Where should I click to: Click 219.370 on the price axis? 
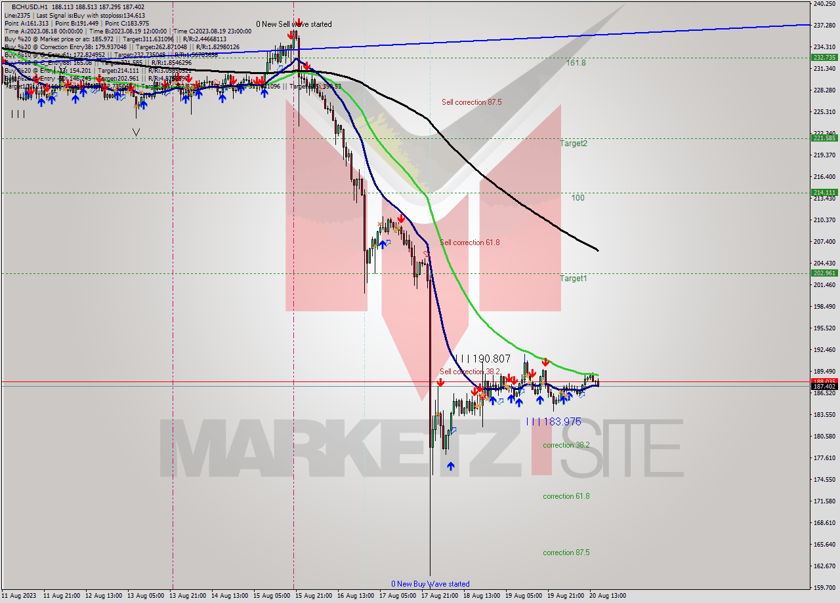(824, 155)
